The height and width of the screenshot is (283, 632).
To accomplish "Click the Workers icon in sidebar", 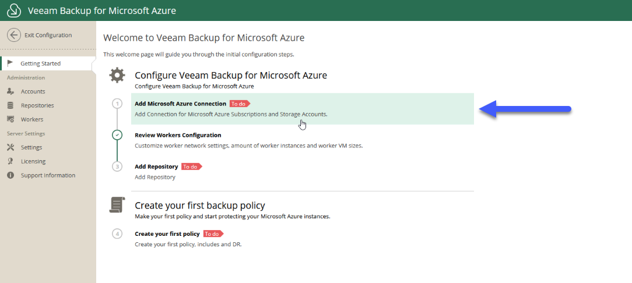I will pyautogui.click(x=11, y=119).
